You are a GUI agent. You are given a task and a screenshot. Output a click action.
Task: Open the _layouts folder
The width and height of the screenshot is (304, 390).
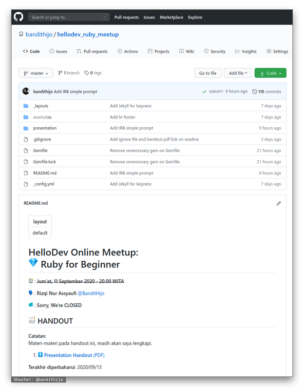[40, 106]
